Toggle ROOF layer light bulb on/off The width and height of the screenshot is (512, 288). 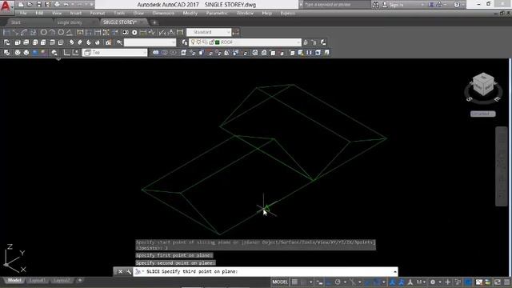point(193,42)
